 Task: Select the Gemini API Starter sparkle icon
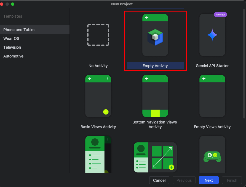coord(212,35)
